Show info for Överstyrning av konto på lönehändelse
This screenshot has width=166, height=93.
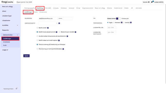63,49
